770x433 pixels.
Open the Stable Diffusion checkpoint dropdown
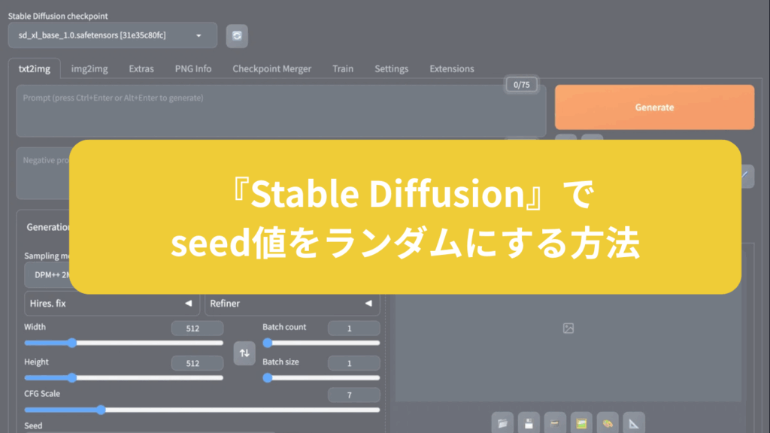[x=113, y=35]
